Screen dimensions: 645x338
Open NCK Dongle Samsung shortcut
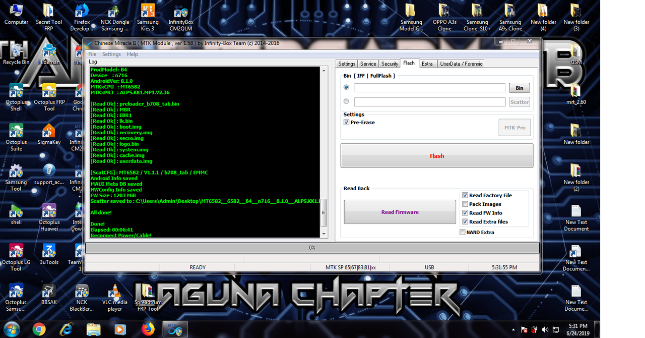coord(114,18)
